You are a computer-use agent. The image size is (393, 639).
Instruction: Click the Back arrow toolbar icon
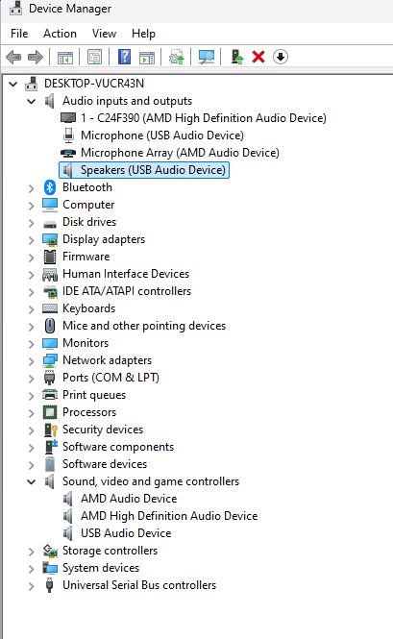pyautogui.click(x=13, y=57)
